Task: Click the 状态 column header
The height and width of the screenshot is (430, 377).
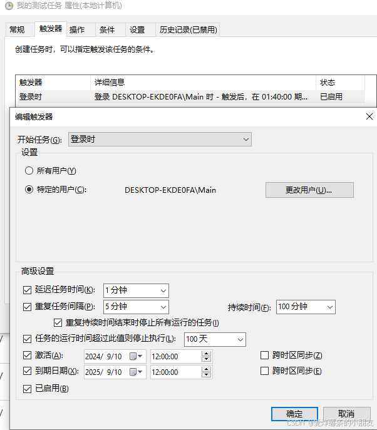Action: [x=340, y=82]
